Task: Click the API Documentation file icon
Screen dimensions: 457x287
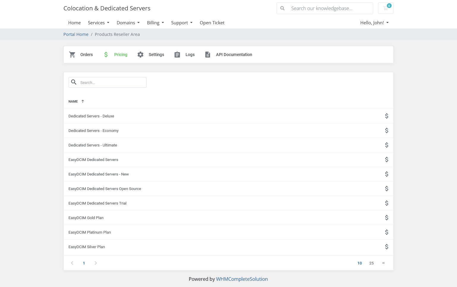Action: [208, 55]
